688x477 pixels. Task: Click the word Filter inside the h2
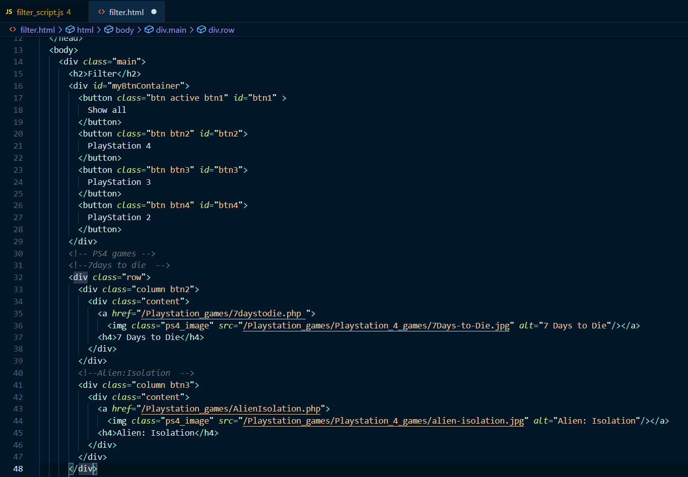[102, 74]
